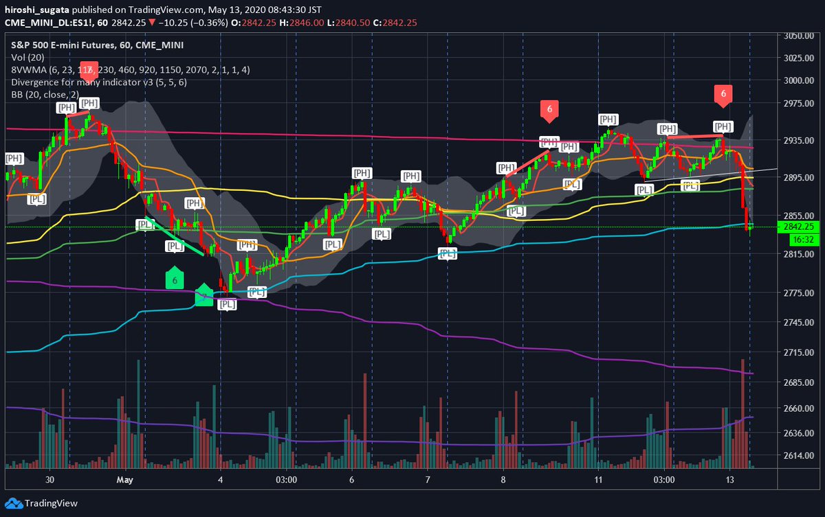Click the 2660.00 price axis label
Screen dimensions: 825x517
tap(798, 409)
